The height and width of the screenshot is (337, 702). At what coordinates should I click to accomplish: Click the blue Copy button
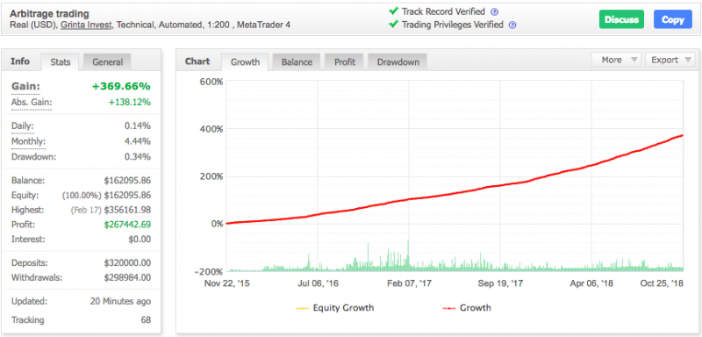(672, 19)
